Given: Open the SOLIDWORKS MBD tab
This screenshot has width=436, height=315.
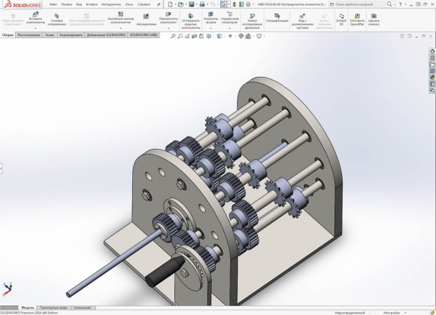Looking at the screenshot, I should 144,35.
